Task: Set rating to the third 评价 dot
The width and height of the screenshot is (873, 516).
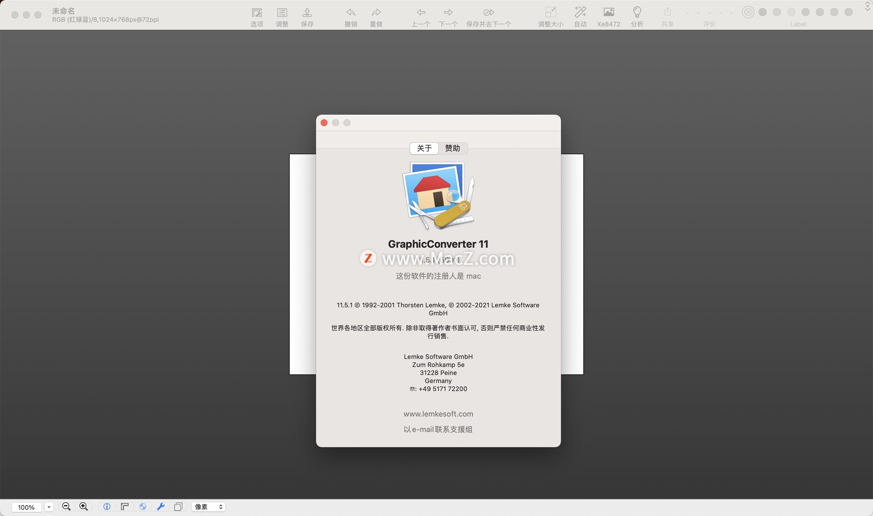Action: [709, 13]
